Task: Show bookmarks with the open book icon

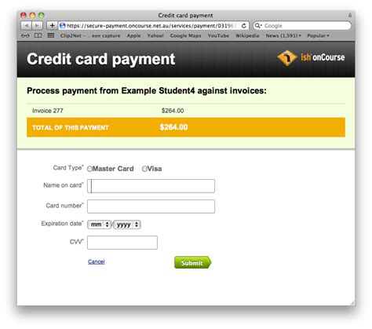Action: (38, 35)
